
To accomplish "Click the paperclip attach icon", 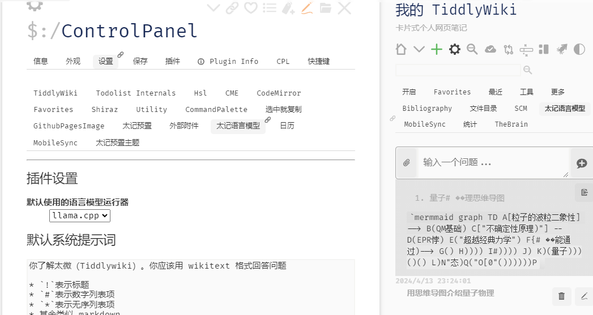I will click(406, 163).
